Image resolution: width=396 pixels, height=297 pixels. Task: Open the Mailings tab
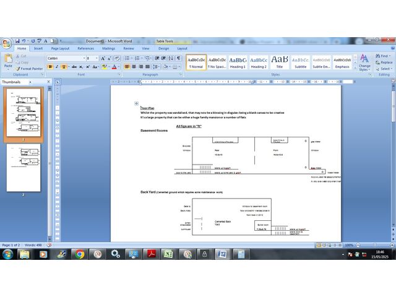(108, 48)
